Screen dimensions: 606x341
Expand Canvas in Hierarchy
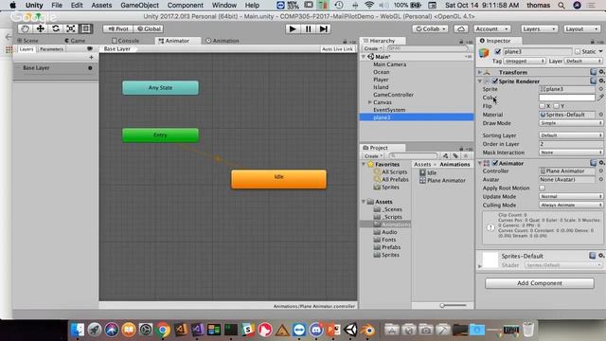tap(369, 102)
